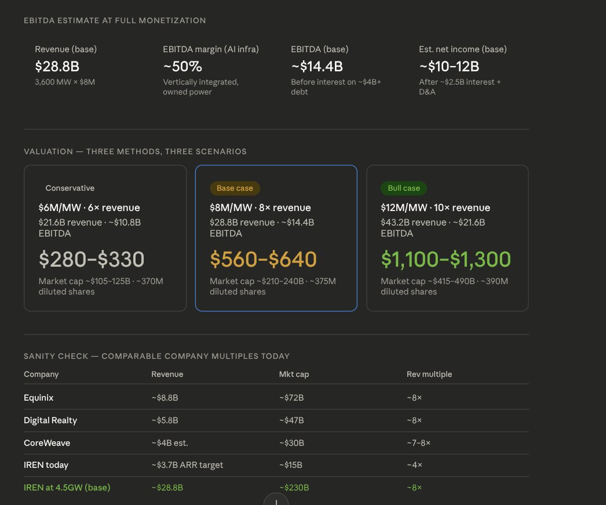The image size is (606, 505).
Task: Click Equinix revenue ~$8.8B
Action: pos(165,398)
